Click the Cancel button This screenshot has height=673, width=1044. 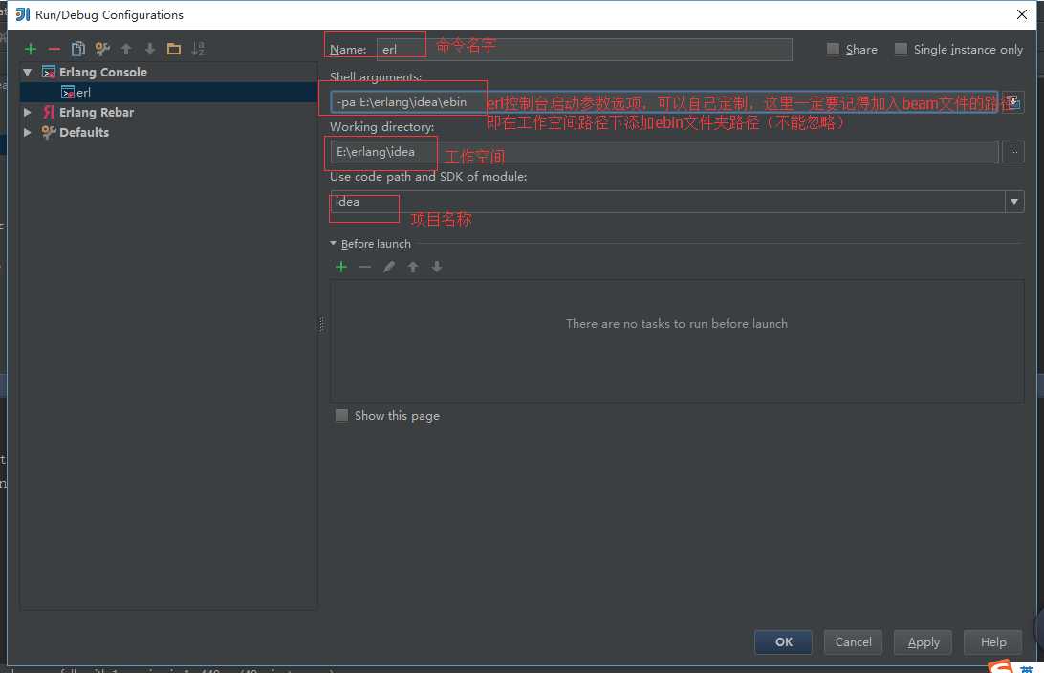[853, 642]
